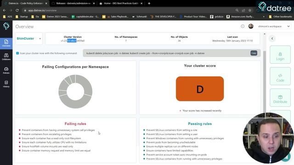The height and width of the screenshot is (165, 294).
Task: Bookmark this page with star icon
Action: point(250,10)
